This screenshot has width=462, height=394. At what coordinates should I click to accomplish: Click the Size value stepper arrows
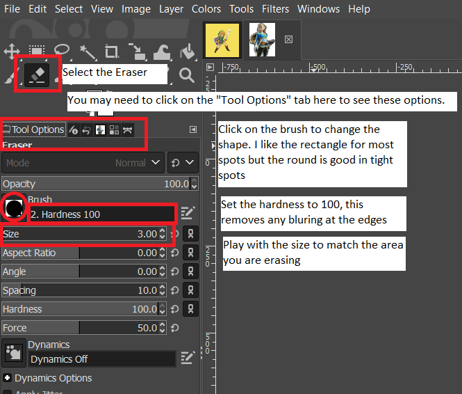(163, 234)
